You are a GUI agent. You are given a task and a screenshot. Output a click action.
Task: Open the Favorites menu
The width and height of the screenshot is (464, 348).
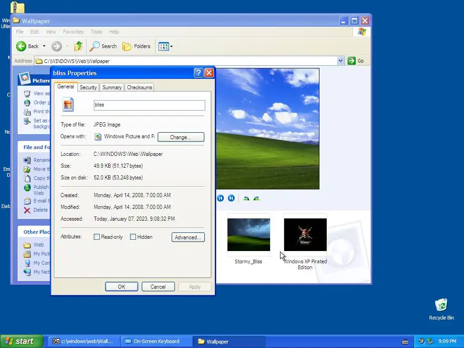coord(73,32)
